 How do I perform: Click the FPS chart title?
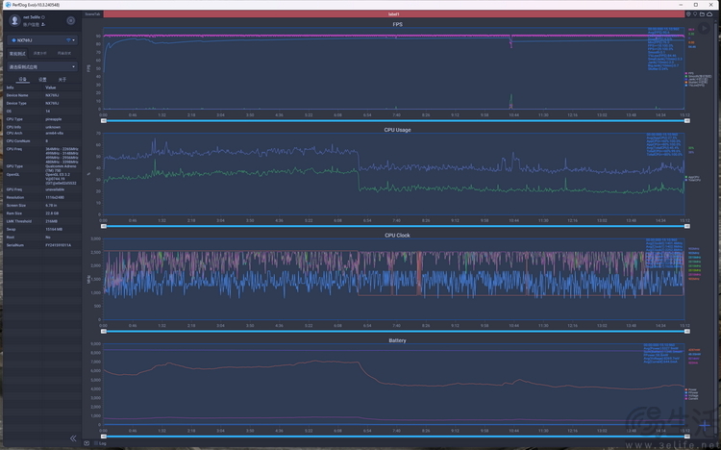coord(397,24)
